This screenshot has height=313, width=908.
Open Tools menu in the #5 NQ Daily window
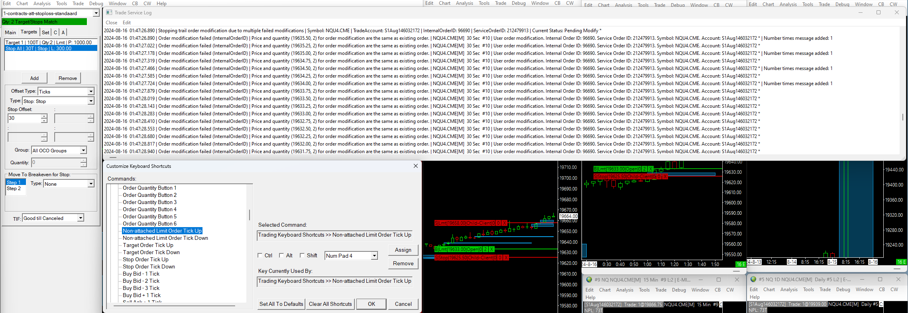pos(808,290)
